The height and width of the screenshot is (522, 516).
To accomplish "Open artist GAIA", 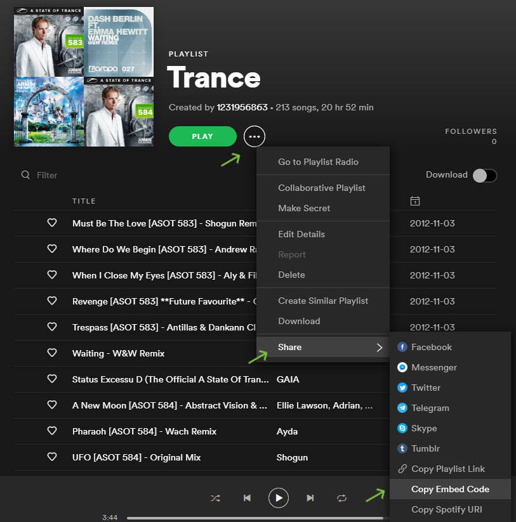I will click(x=288, y=379).
